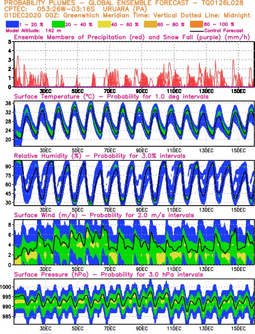Click the 3DEC label under precipitation chart

click(46, 91)
